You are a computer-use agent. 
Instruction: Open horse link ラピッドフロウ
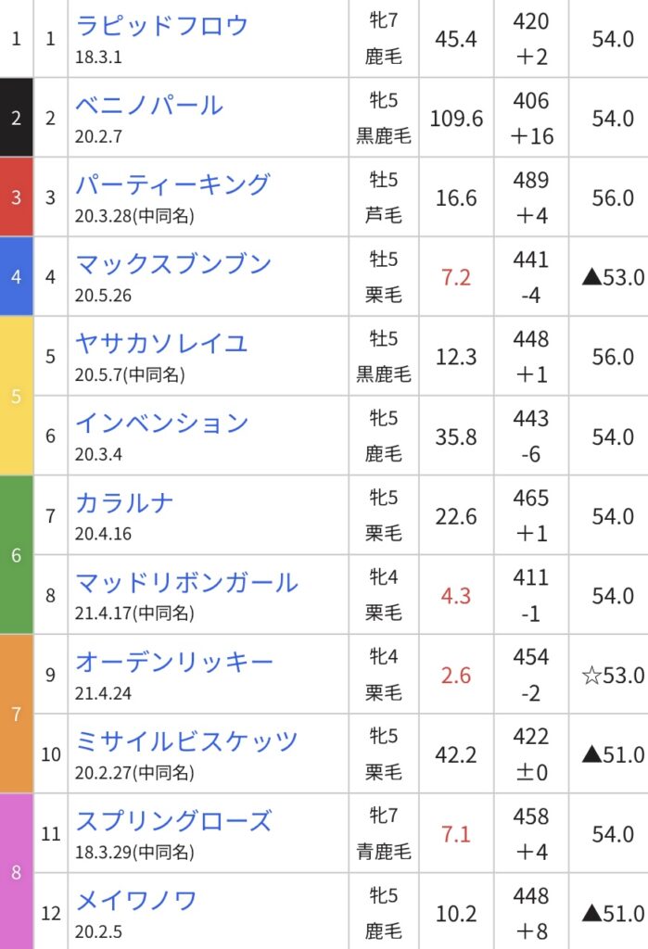click(x=161, y=25)
